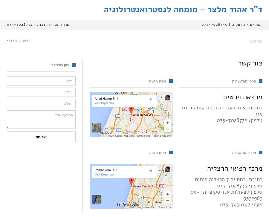Open Terms of Use on Ahad Ha'Am map
Viewport: 269px width, 217px height.
[143, 136]
